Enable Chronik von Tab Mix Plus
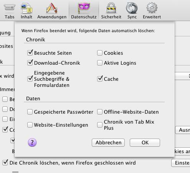The image size is (190, 173). 100,125
